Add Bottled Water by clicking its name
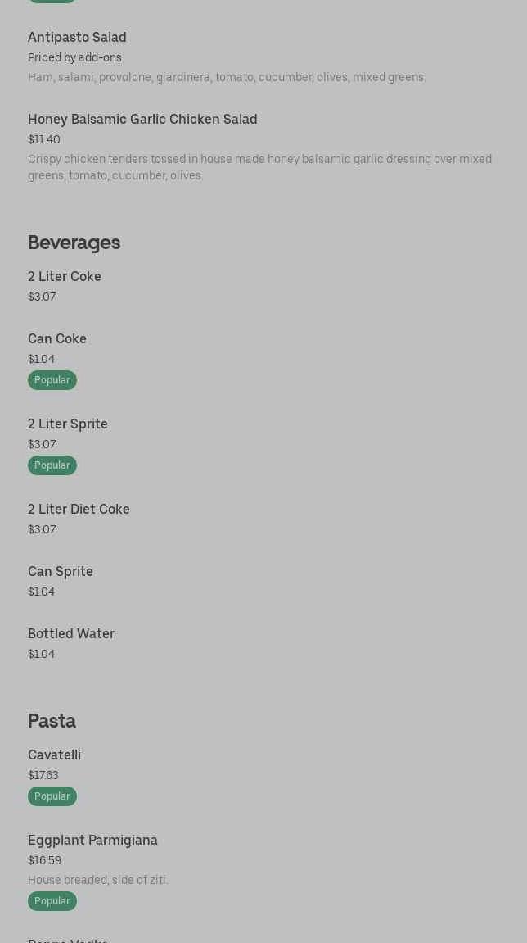Image resolution: width=527 pixels, height=943 pixels. (71, 634)
